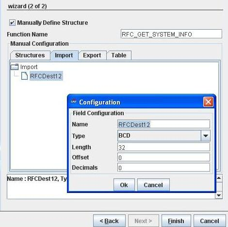
Task: Click the scroll down arrow of description box
Action: click(x=219, y=195)
